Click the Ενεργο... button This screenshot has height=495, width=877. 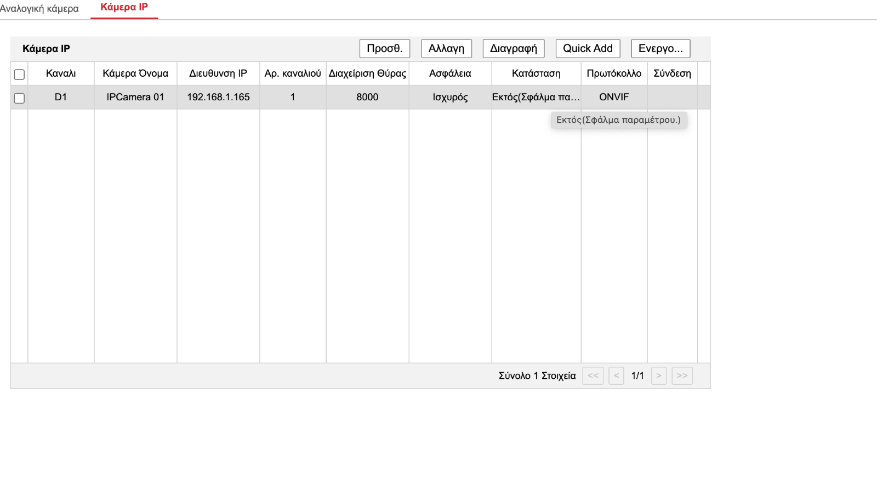660,48
